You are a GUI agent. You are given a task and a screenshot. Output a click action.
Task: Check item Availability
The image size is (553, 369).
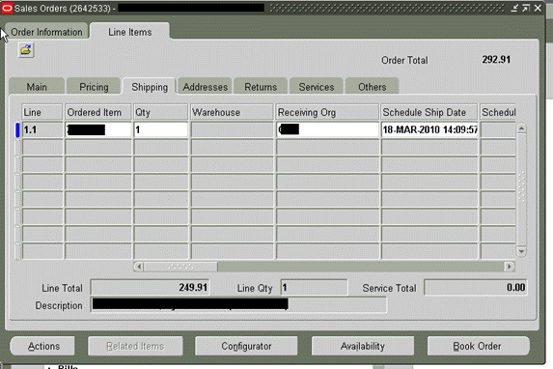(363, 346)
